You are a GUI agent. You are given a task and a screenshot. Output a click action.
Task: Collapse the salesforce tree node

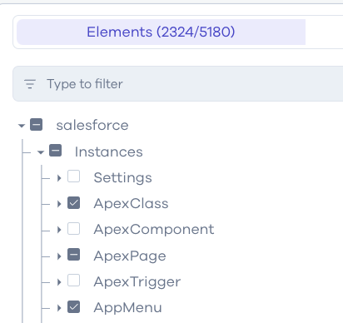pos(22,126)
